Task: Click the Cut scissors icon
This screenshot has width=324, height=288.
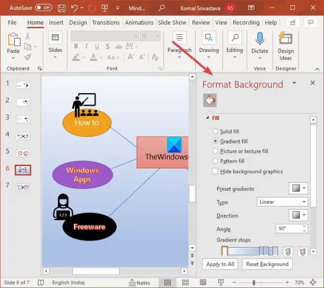Action: (27, 36)
